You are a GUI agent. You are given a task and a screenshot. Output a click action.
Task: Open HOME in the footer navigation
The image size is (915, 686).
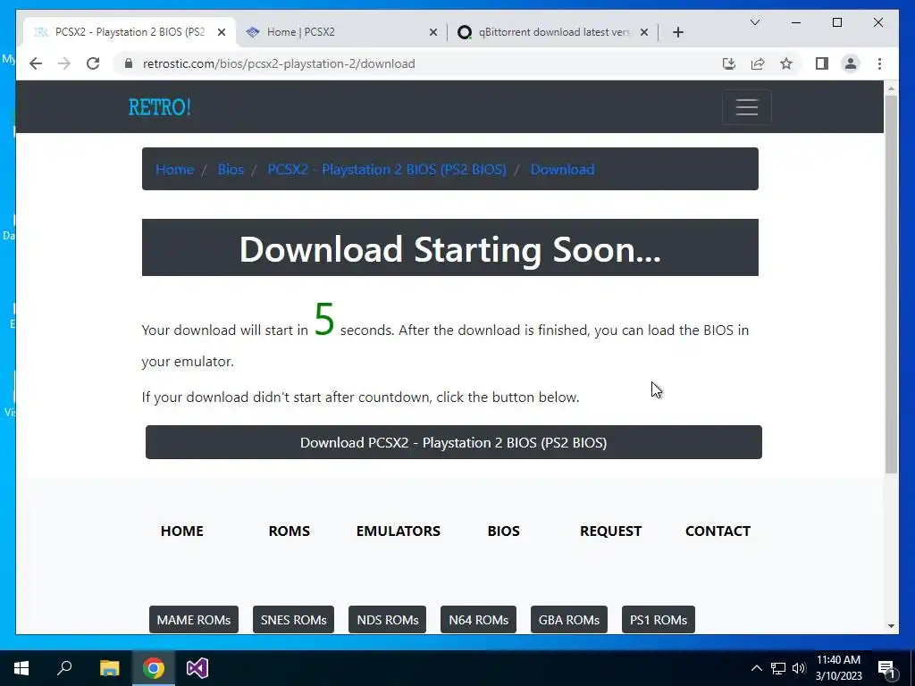(x=182, y=531)
